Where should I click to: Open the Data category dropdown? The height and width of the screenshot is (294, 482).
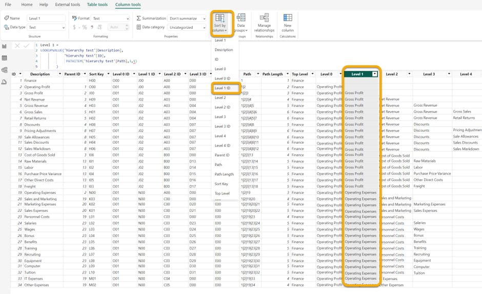point(187,27)
